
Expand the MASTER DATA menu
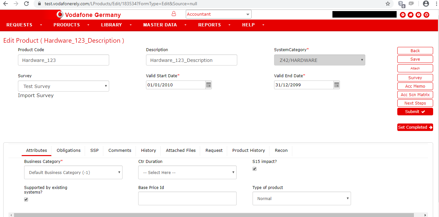165,25
